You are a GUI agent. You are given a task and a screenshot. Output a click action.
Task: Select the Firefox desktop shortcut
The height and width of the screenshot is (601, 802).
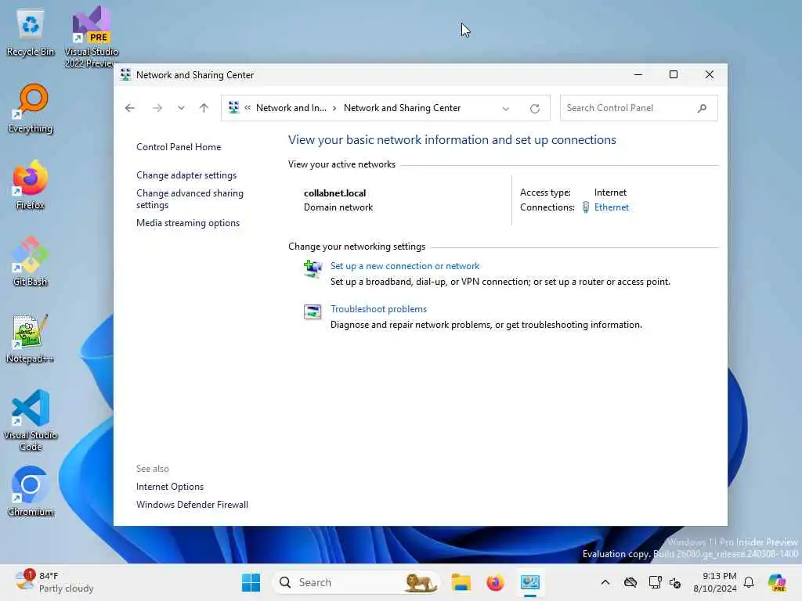coord(31,185)
